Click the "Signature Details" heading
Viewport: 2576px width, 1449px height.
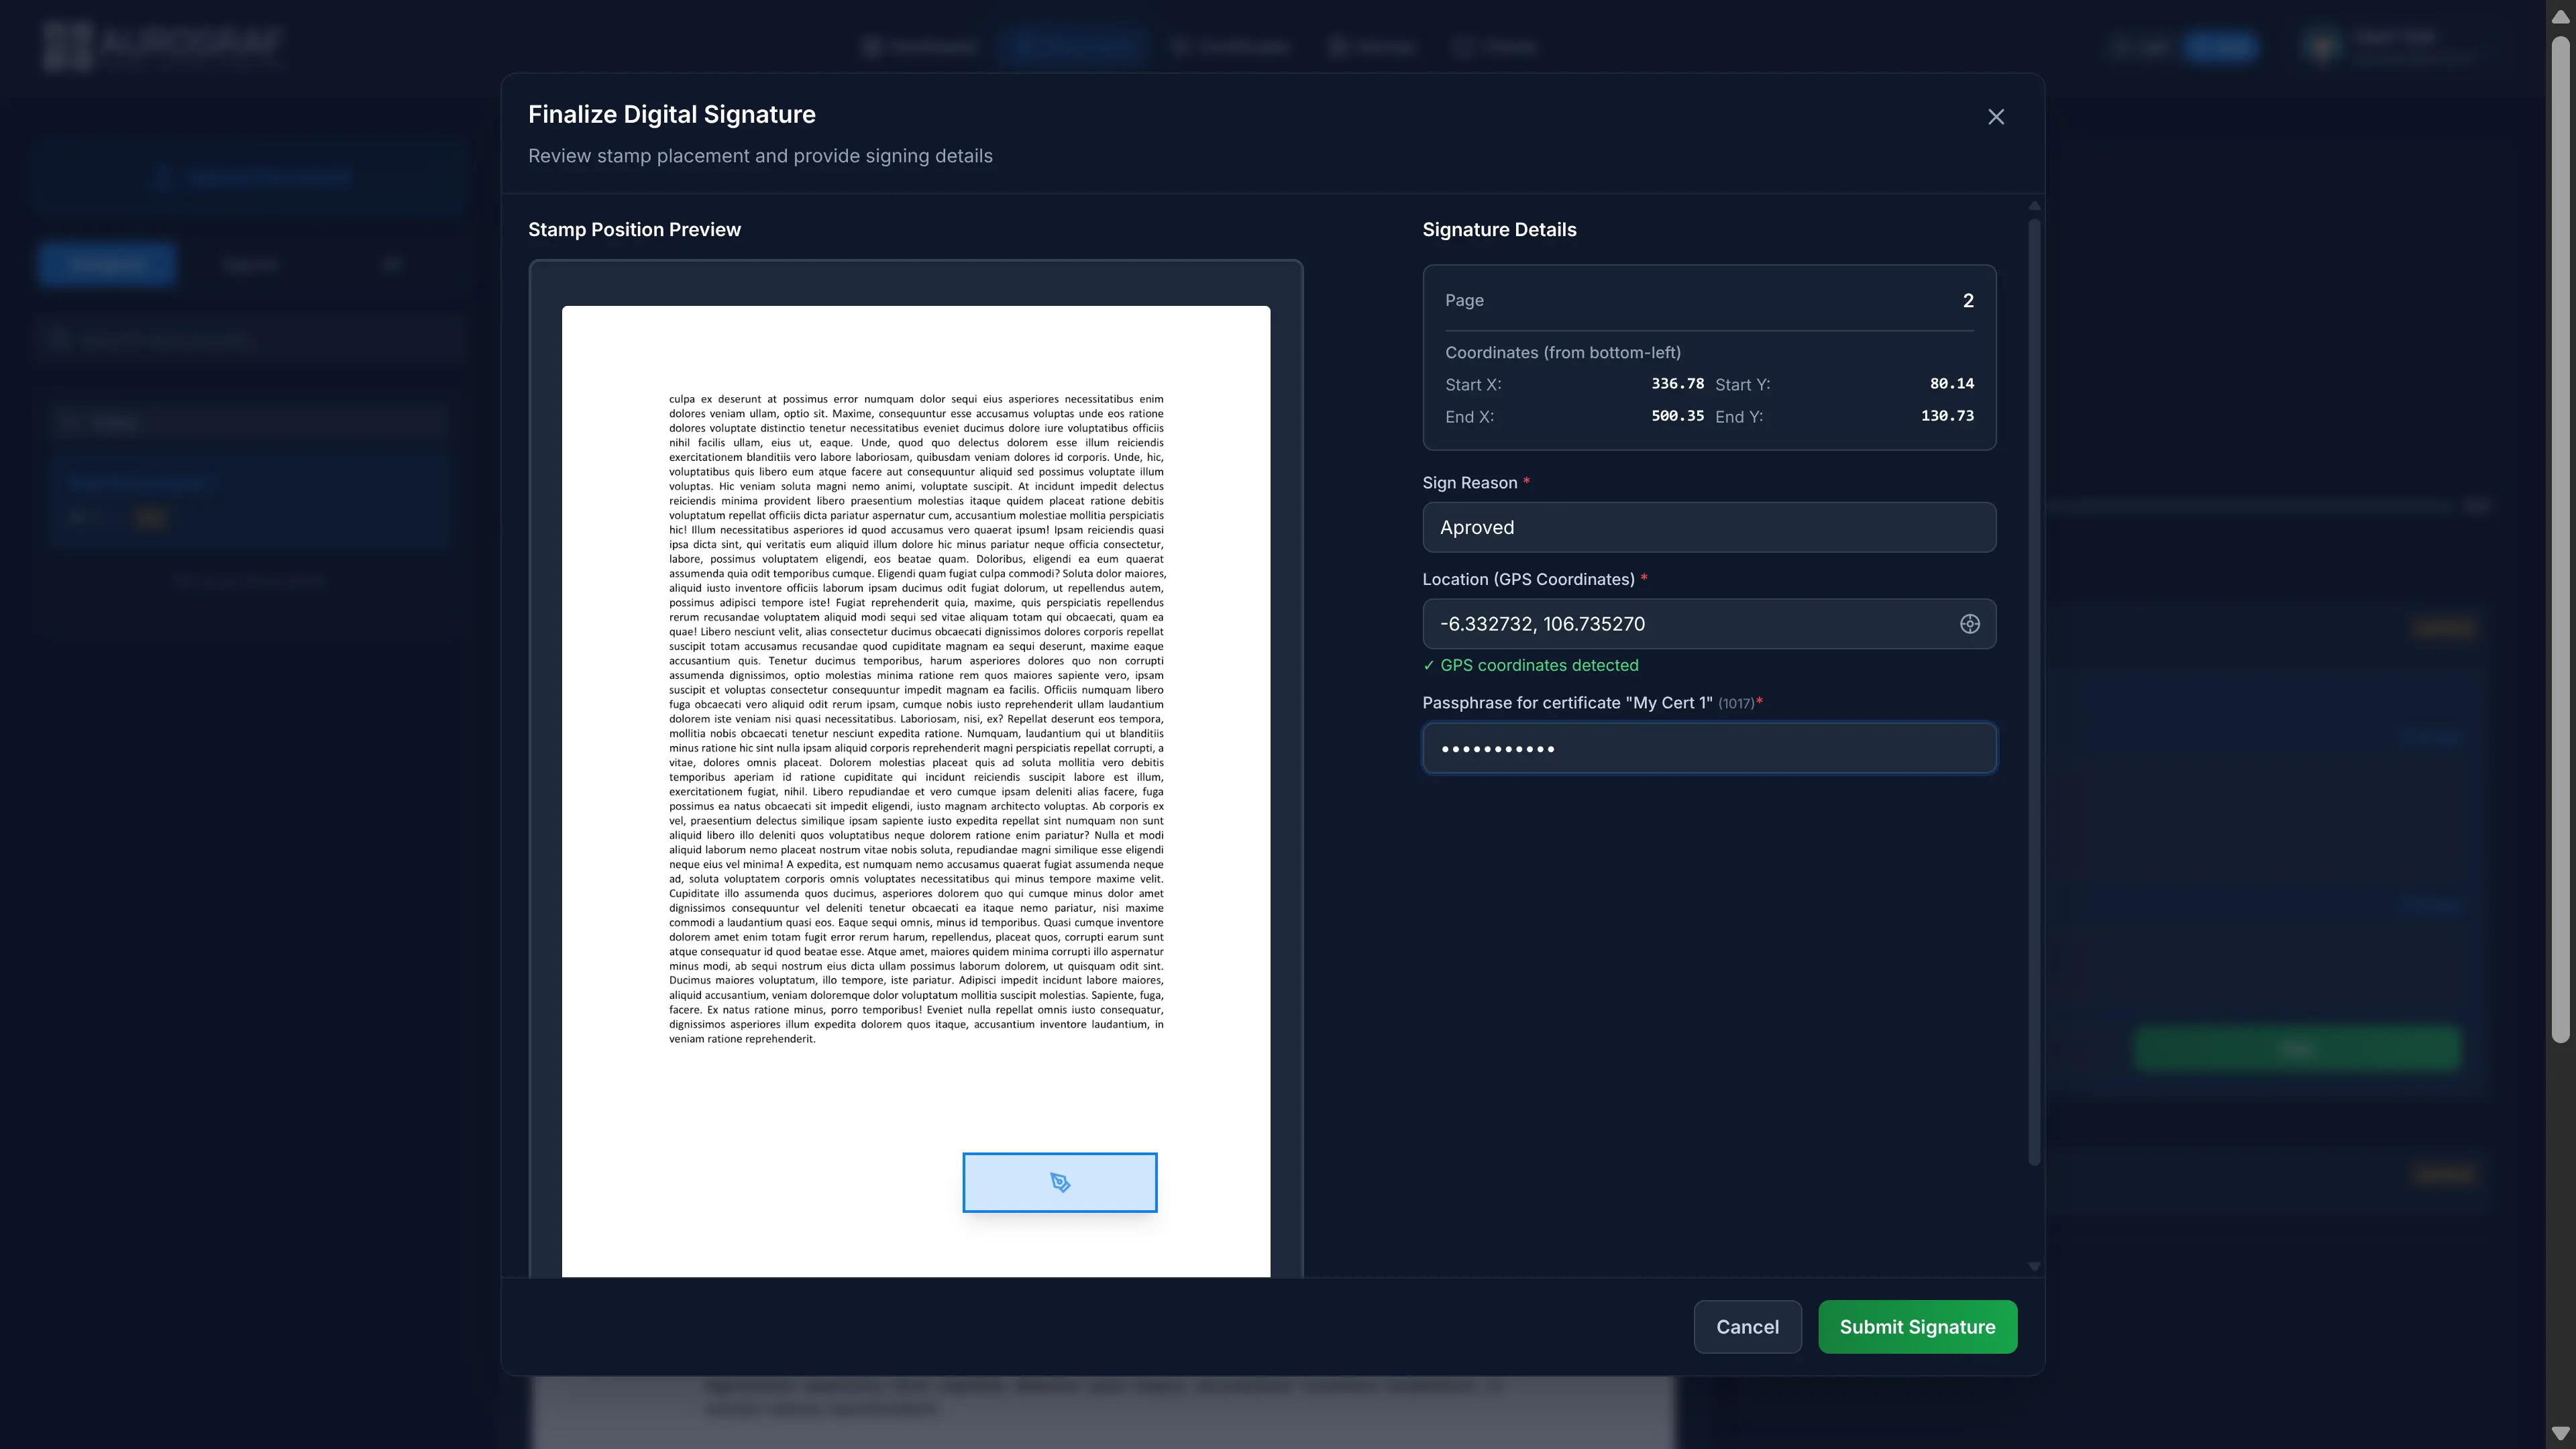coord(1499,229)
